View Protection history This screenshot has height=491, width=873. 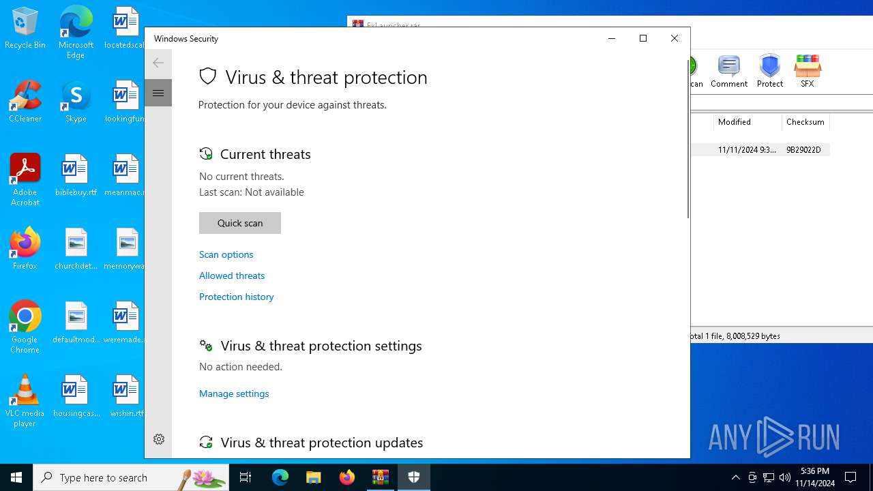tap(237, 297)
